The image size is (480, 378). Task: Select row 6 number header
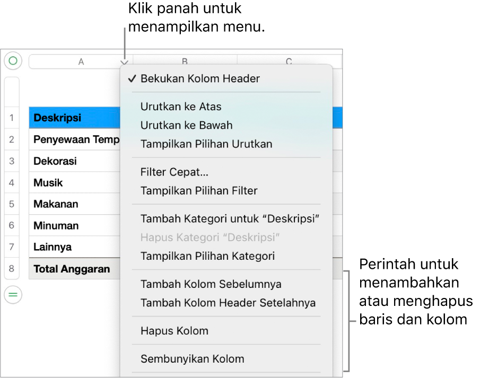pyautogui.click(x=12, y=225)
